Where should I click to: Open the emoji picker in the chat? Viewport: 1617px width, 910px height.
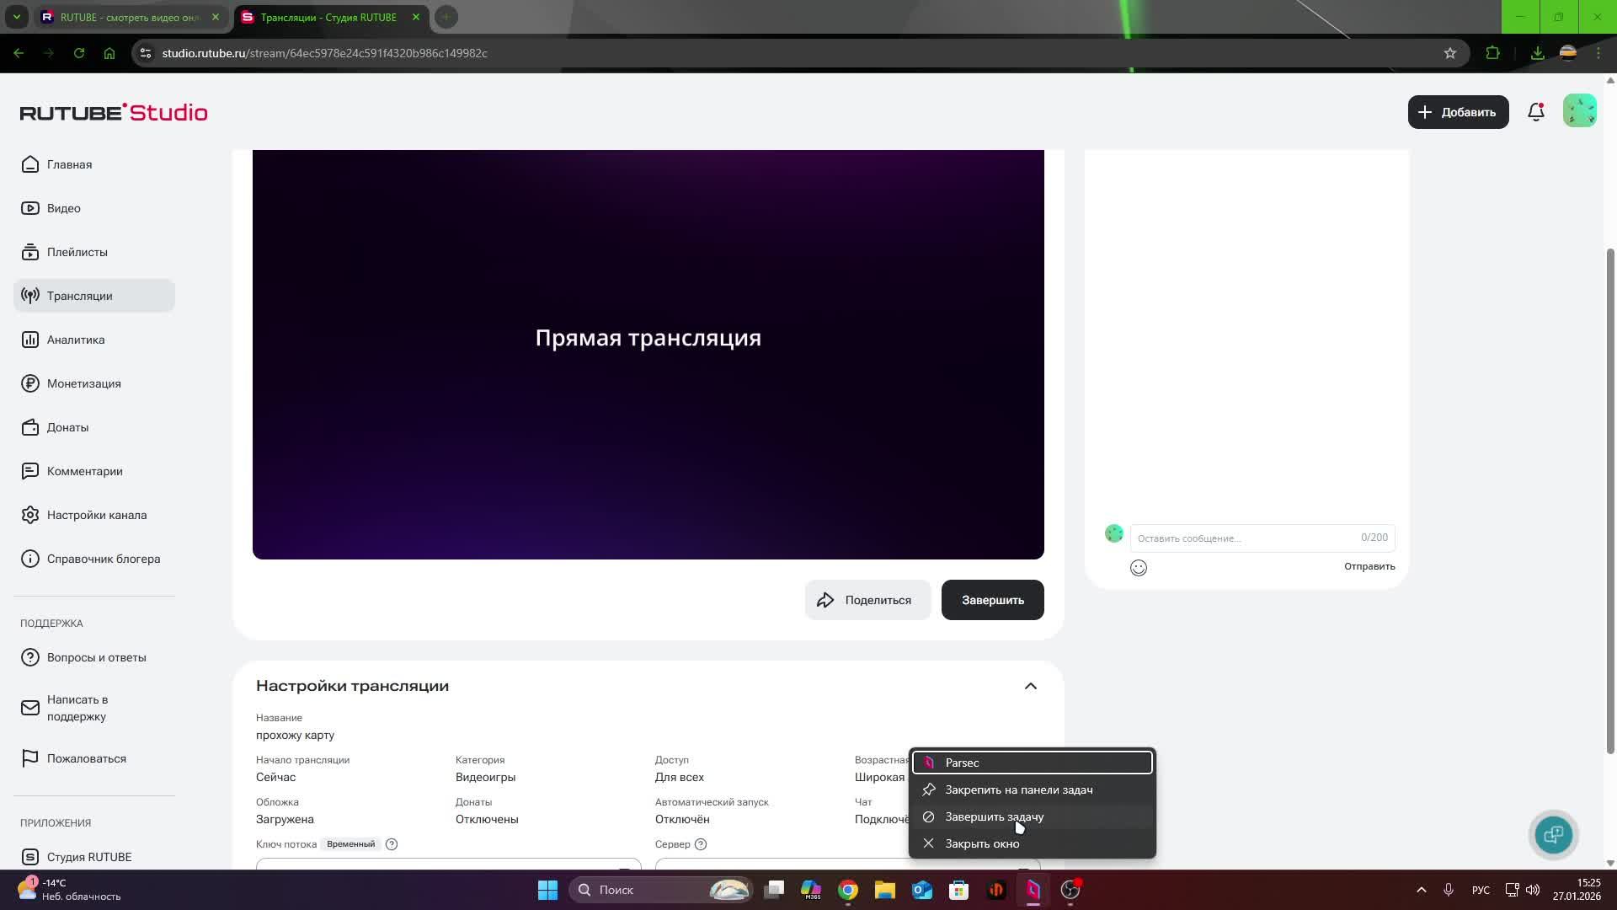coord(1138,568)
